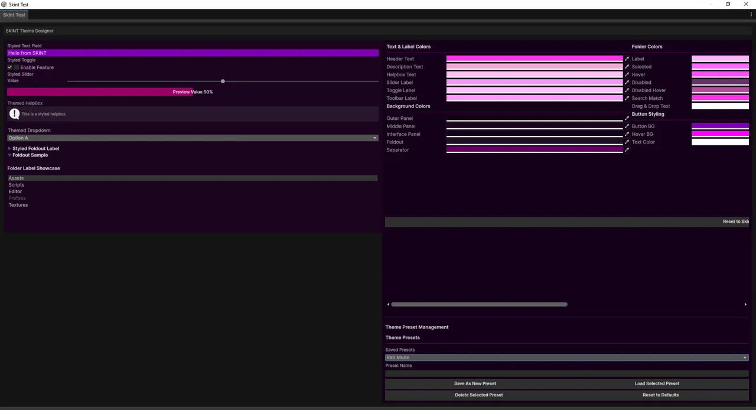Click the Middle Panel color swatch
The image size is (756, 410).
535,126
